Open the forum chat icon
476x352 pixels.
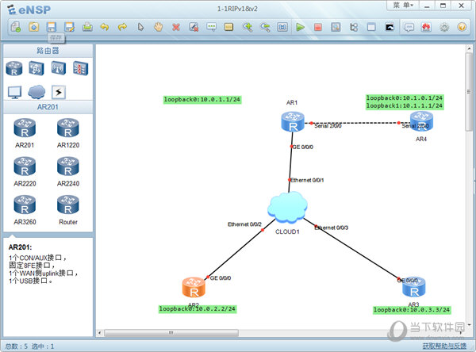click(409, 27)
